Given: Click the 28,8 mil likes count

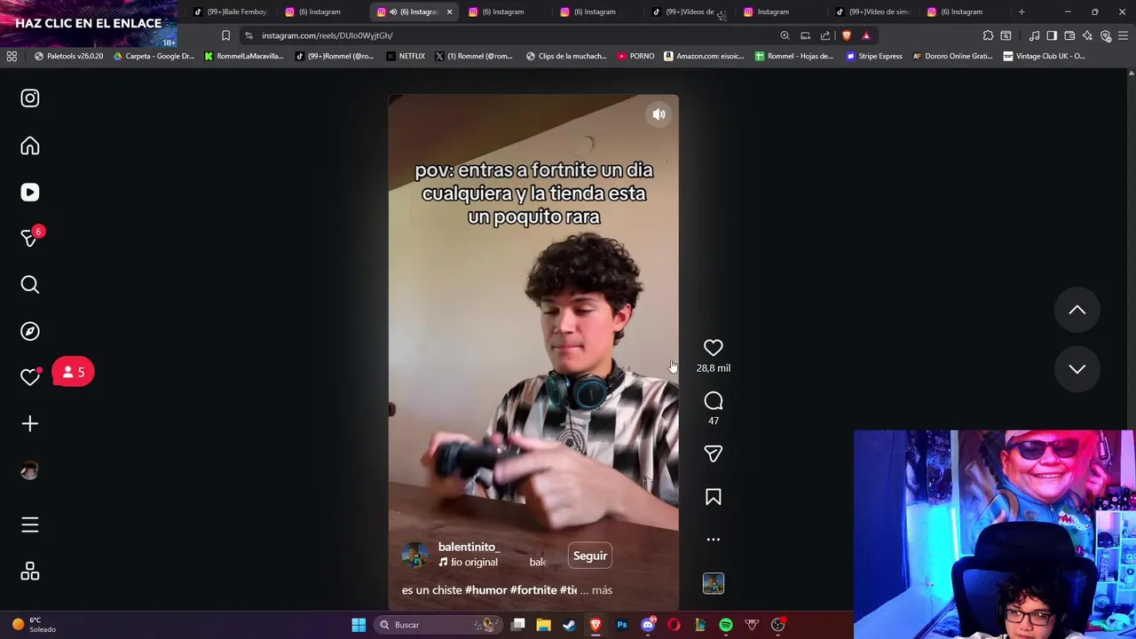Looking at the screenshot, I should tap(714, 368).
